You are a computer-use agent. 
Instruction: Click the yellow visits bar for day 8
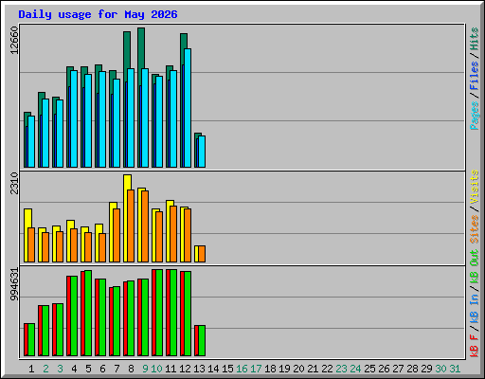127,218
